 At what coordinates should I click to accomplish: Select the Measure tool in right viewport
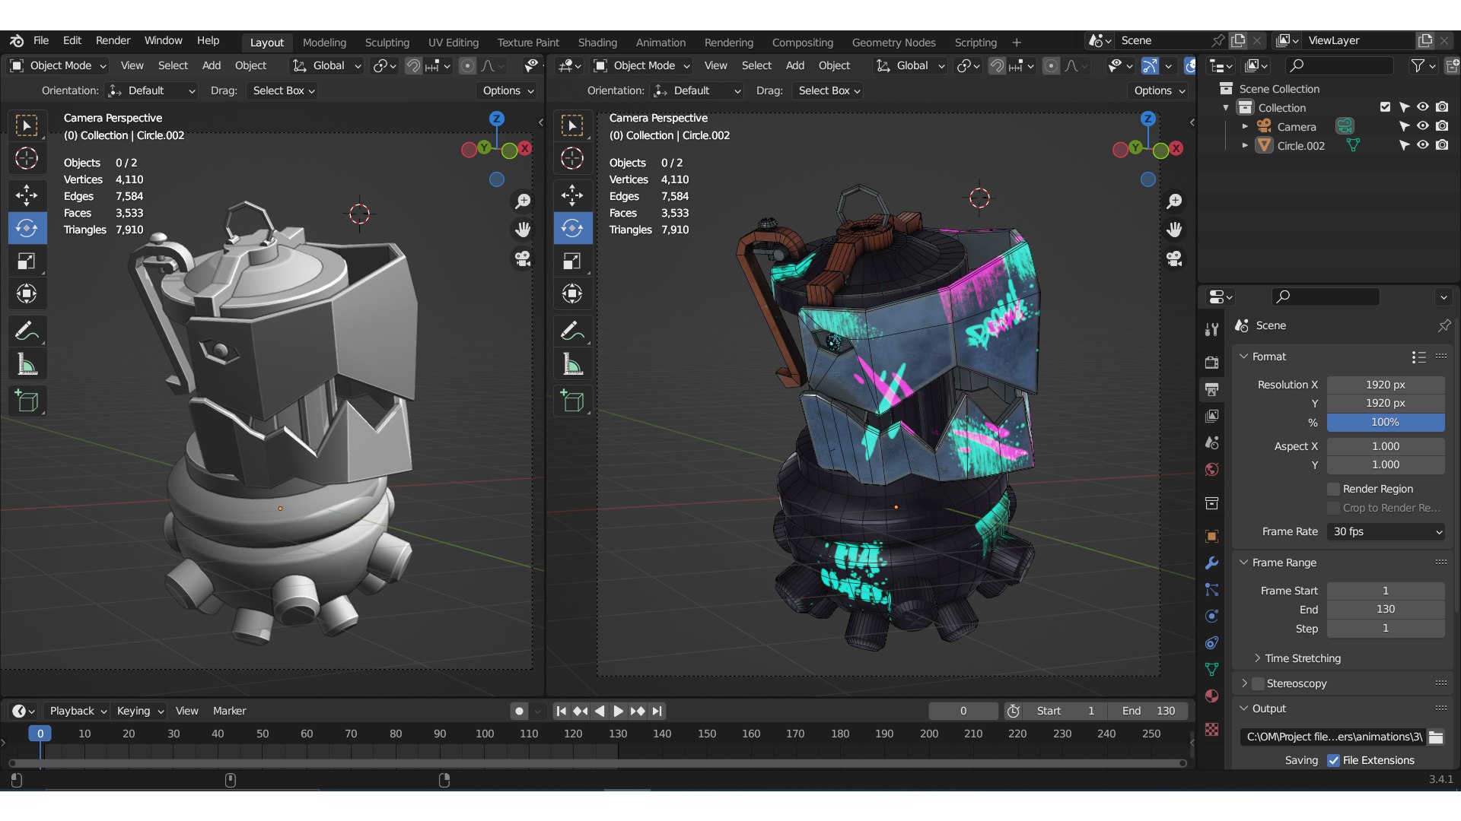click(x=572, y=365)
